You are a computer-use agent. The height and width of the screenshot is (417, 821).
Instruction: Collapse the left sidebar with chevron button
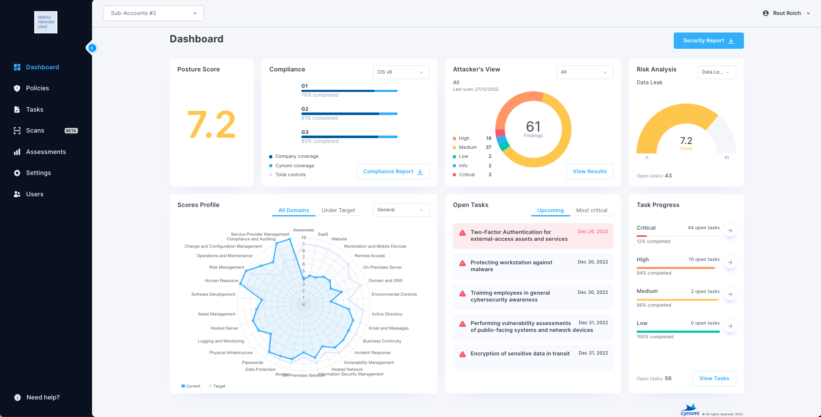[92, 48]
